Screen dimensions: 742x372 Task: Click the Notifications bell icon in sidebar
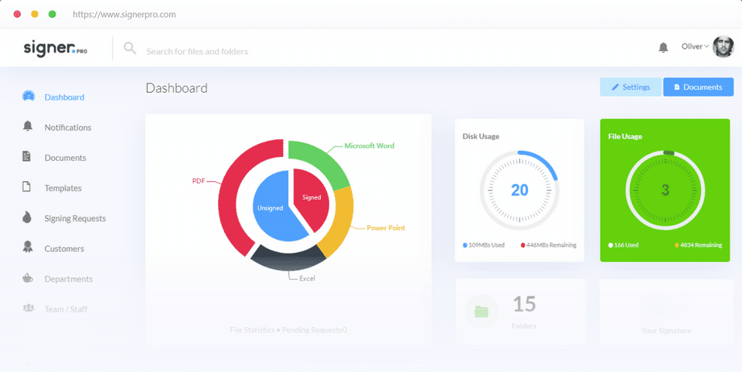(28, 126)
